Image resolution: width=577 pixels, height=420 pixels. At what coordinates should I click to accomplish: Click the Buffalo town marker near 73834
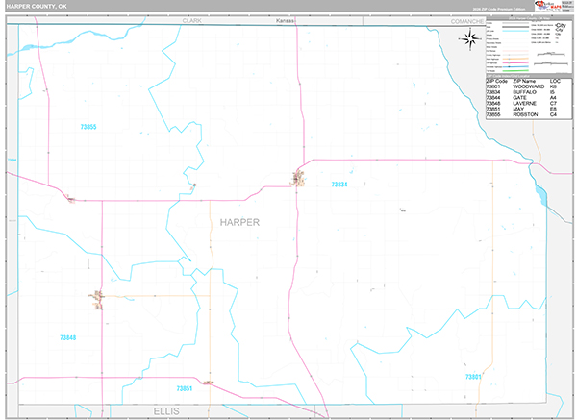pyautogui.click(x=297, y=178)
